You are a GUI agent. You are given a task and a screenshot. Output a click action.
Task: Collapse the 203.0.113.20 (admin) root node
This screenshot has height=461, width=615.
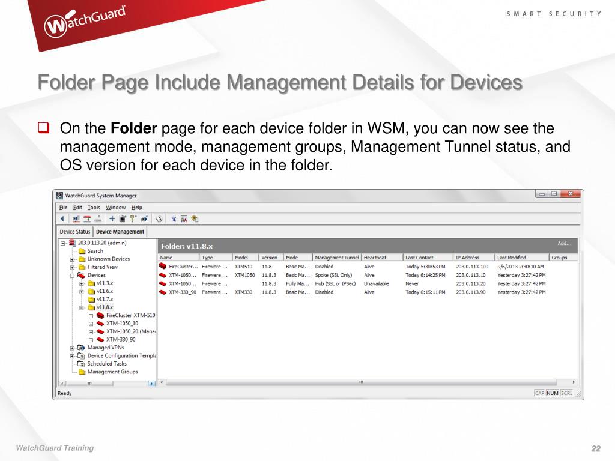coord(62,243)
